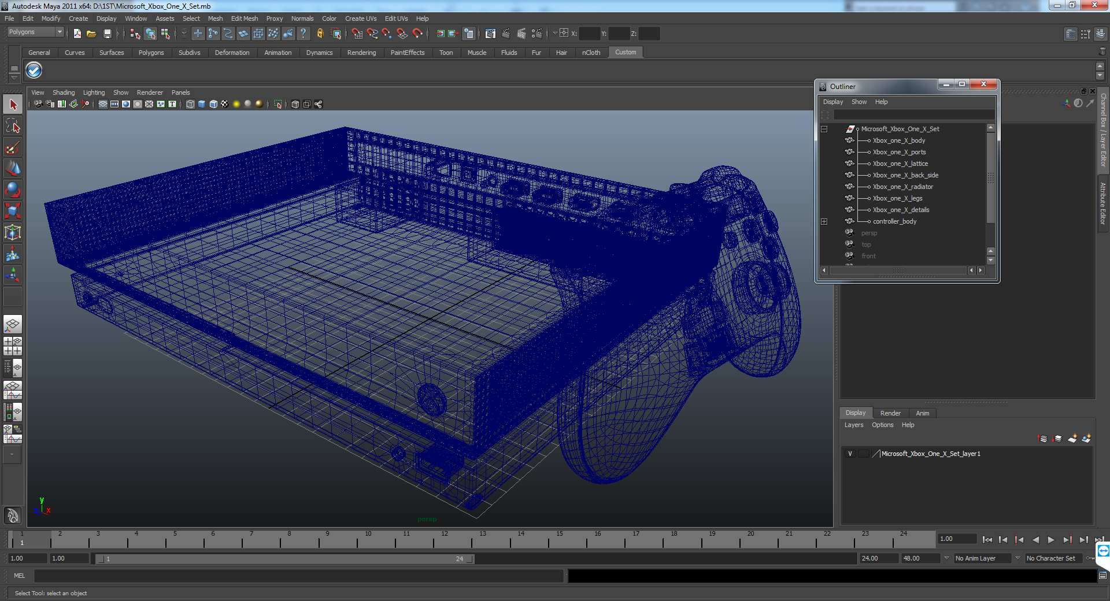Toggle the auto keyframe button
Image resolution: width=1110 pixels, height=601 pixels.
point(1090,558)
